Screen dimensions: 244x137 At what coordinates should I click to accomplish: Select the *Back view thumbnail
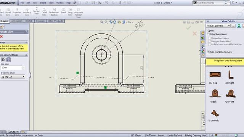pos(215,94)
